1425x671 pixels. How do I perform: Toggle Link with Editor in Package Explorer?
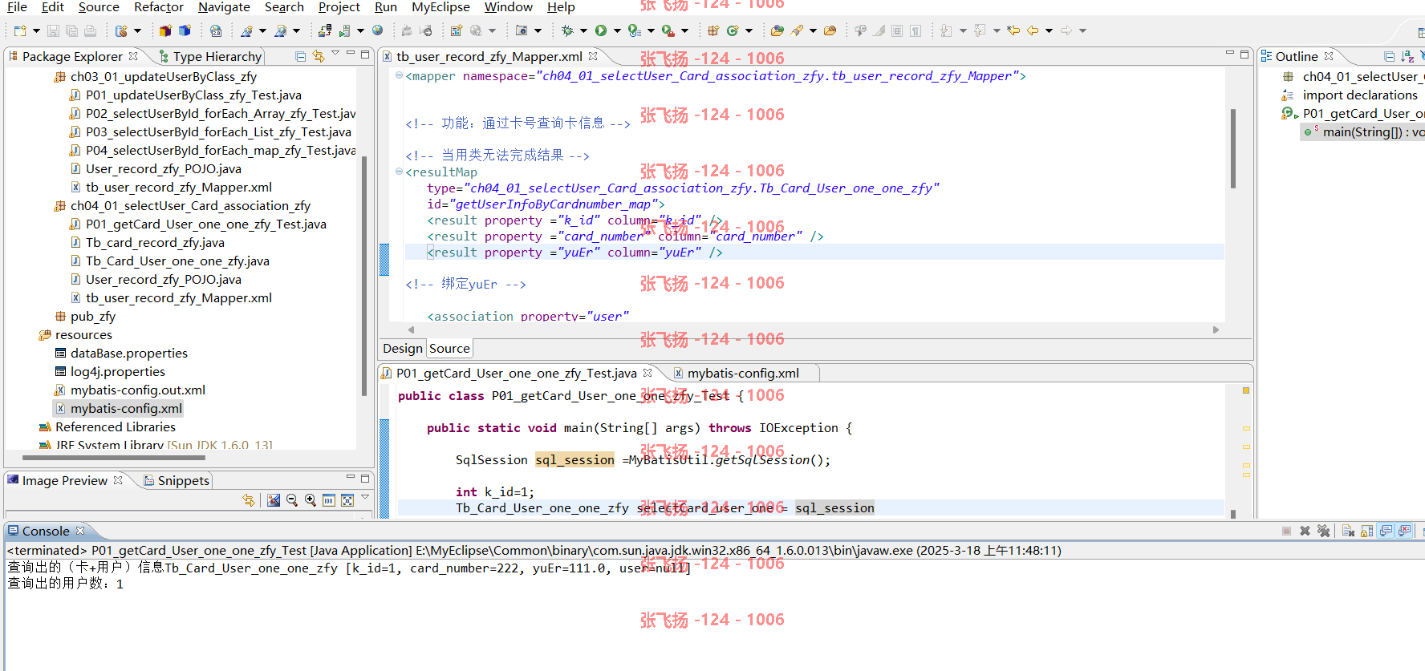point(319,56)
